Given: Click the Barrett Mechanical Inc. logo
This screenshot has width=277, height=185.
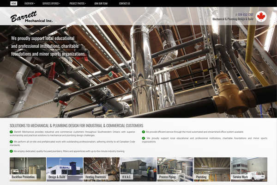Looking at the screenshot, I should (x=31, y=18).
